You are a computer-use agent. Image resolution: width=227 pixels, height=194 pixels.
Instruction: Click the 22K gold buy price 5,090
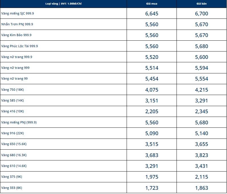151,133
